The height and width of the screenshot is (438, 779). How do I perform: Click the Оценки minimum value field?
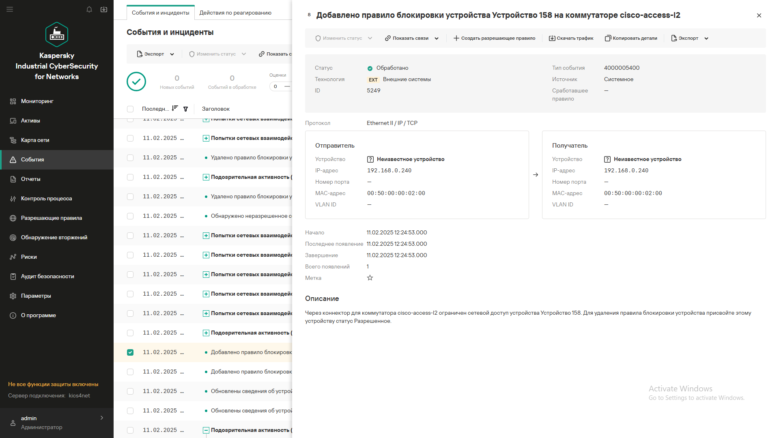pos(276,86)
